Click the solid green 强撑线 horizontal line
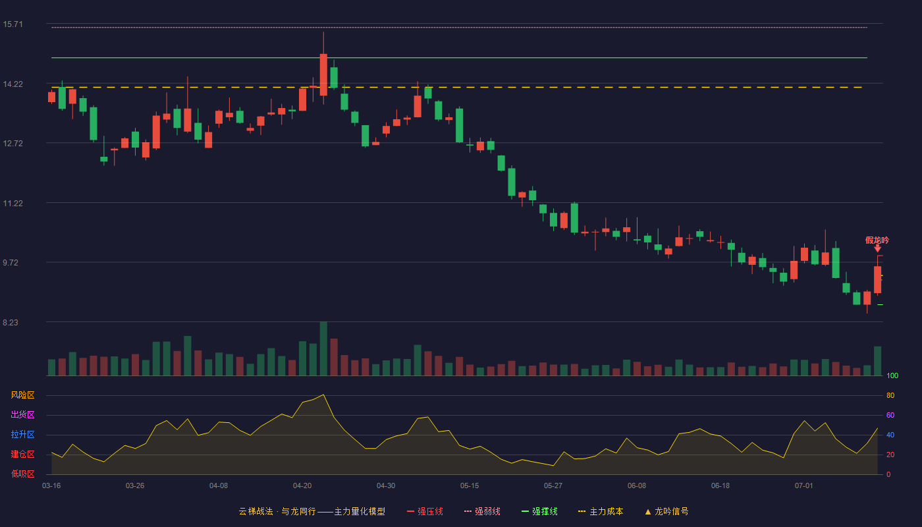The image size is (922, 527). (459, 58)
